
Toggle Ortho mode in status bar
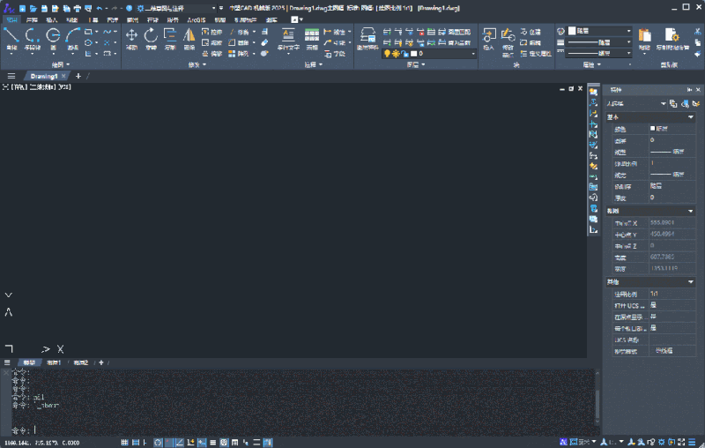pos(145,443)
